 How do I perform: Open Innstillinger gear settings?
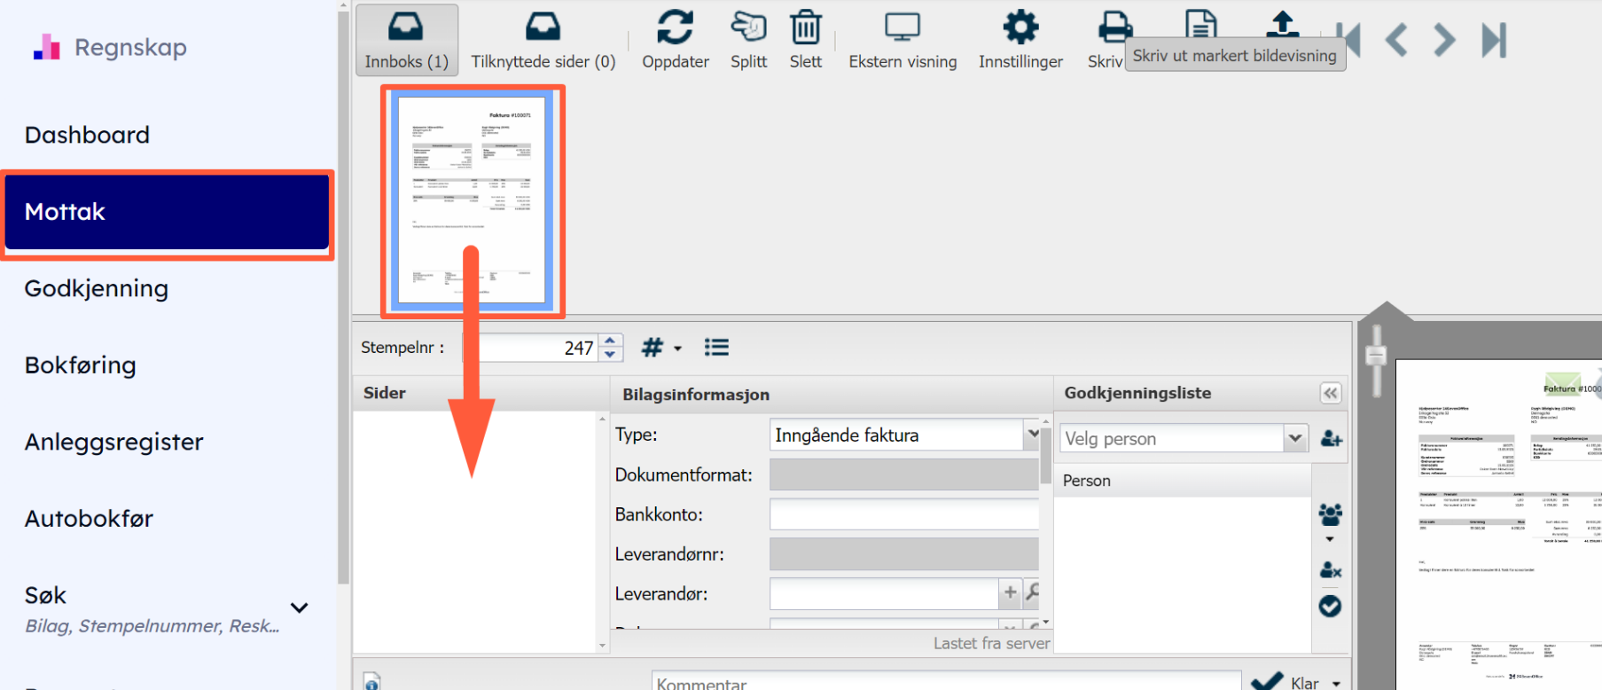click(1020, 29)
